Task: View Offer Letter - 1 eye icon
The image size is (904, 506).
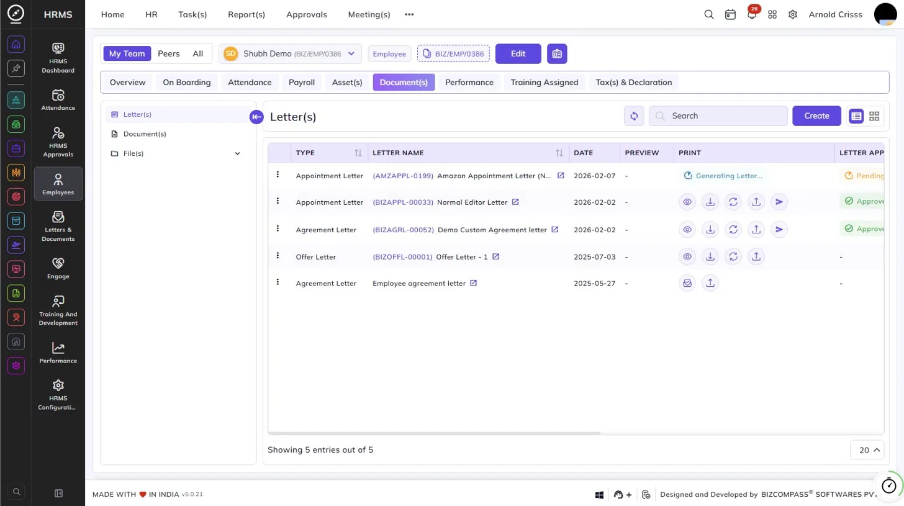Action: 687,256
